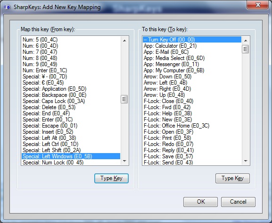Image resolution: width=272 pixels, height=223 pixels.
Task: Click the To key list scroll-up arrow
Action: pos(246,41)
